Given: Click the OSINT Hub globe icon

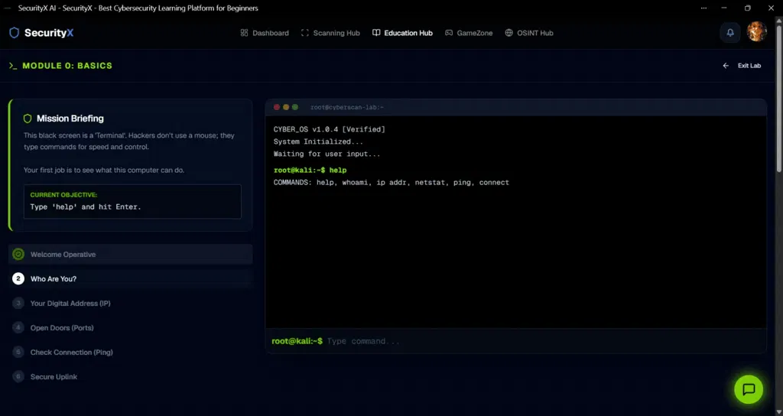Looking at the screenshot, I should point(508,33).
